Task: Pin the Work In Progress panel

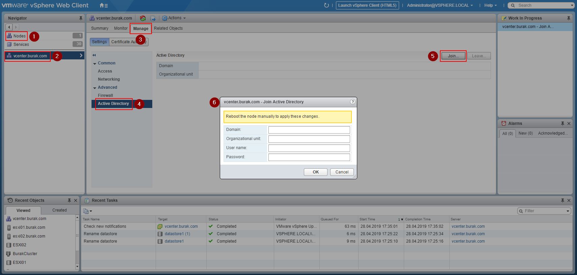Action: pos(569,18)
